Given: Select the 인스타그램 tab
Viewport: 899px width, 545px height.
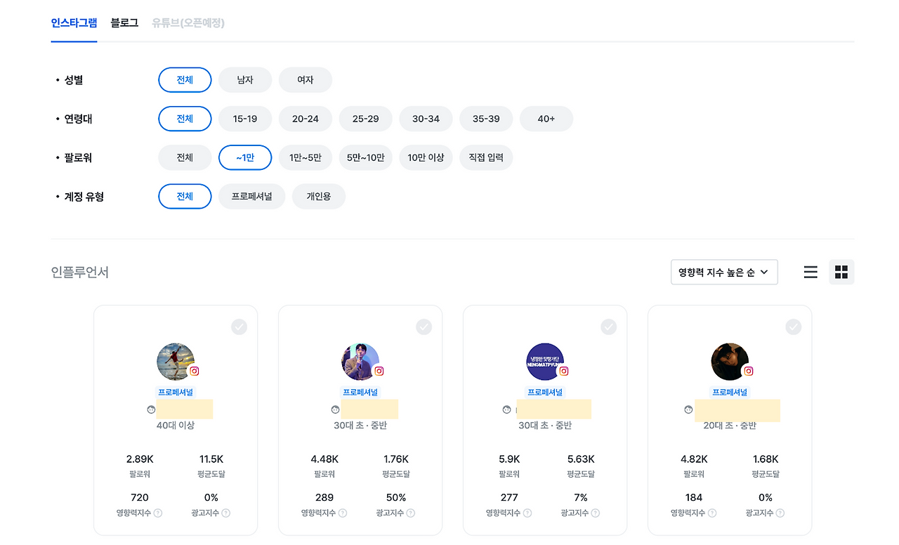Looking at the screenshot, I should pyautogui.click(x=74, y=22).
